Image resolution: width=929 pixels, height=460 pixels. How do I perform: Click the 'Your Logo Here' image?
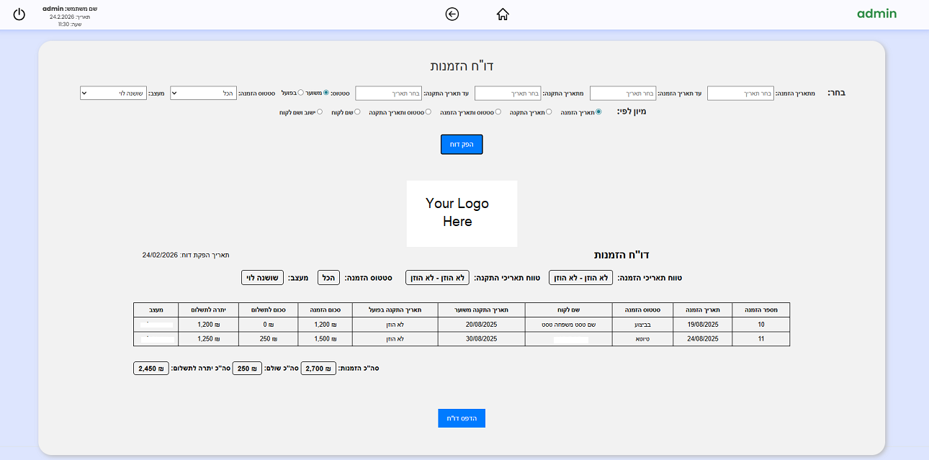tap(462, 213)
